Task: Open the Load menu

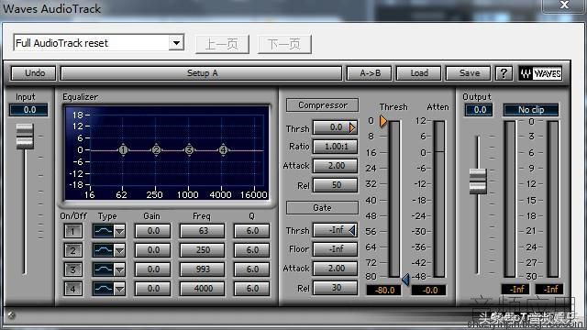Action: [x=419, y=73]
